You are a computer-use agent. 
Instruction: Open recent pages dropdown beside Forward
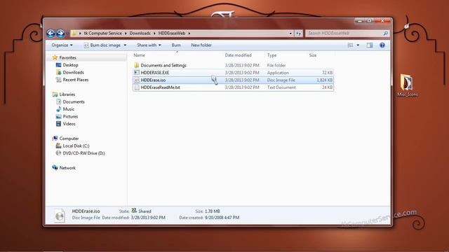[x=67, y=34]
